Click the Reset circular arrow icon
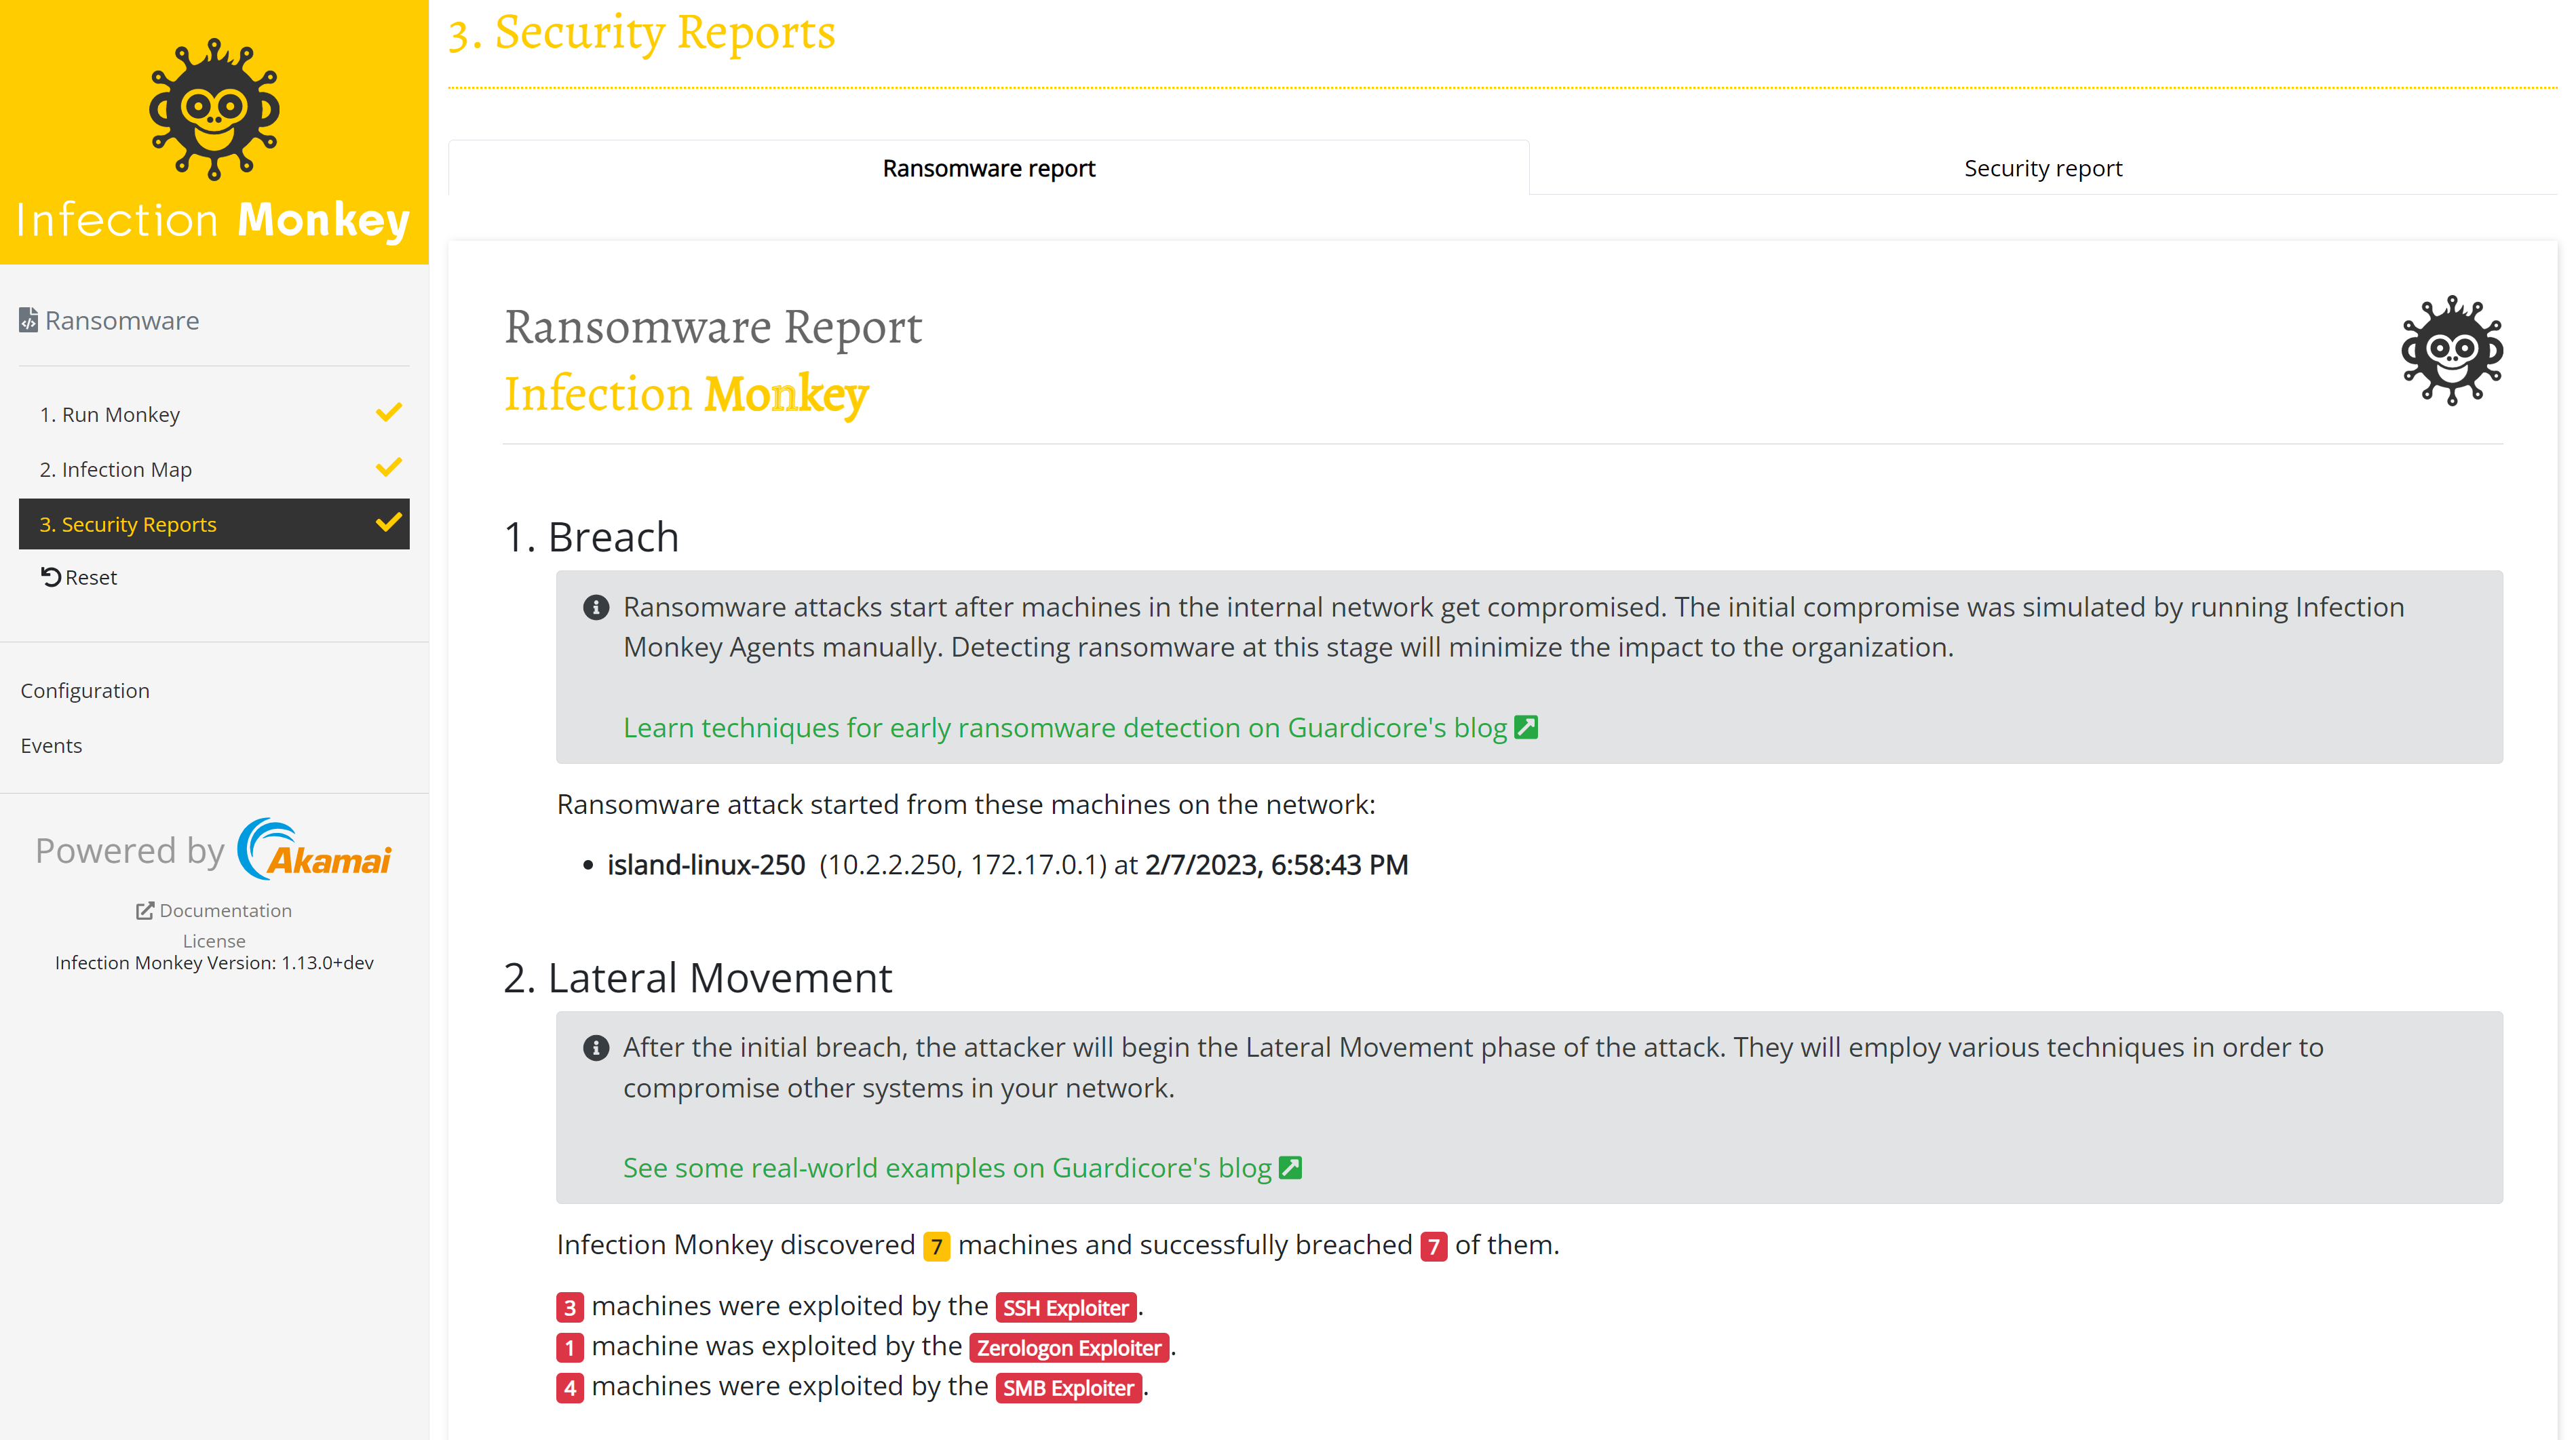Screen dimensions: 2576x1440 coord(51,577)
